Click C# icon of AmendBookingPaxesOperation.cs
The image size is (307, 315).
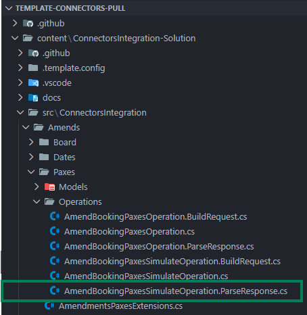(55, 231)
